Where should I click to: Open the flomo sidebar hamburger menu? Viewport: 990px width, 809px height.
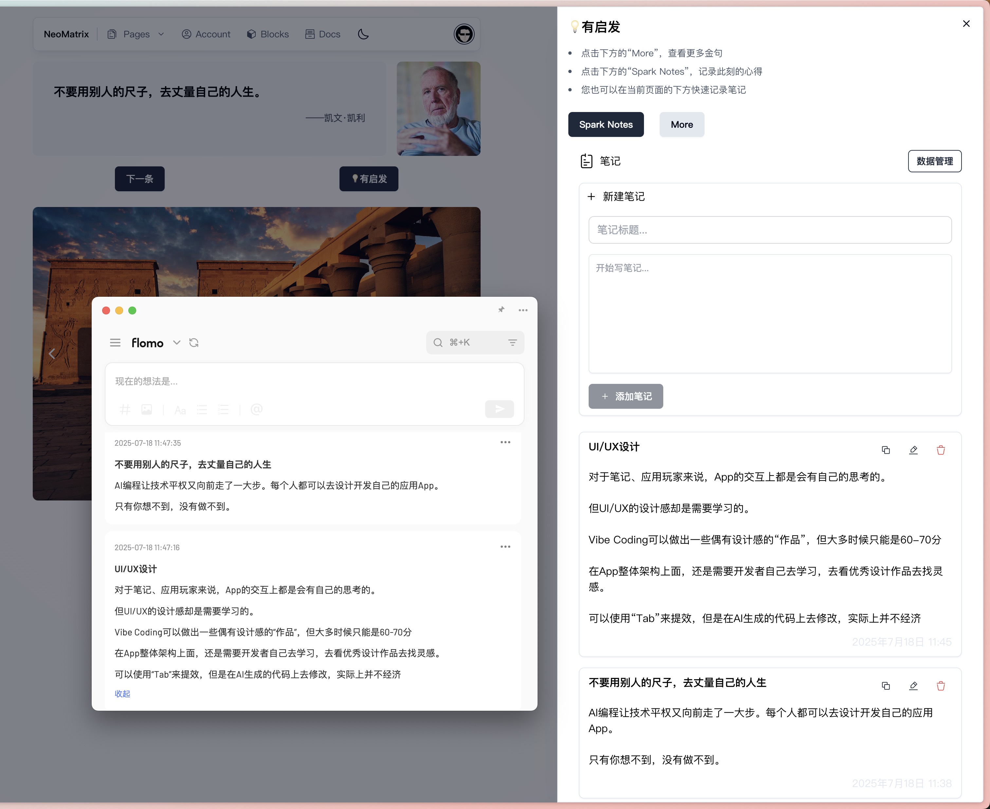click(x=115, y=343)
